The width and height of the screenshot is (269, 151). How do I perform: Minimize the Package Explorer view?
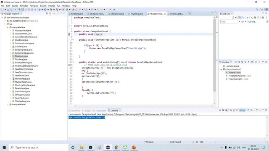tap(61, 13)
